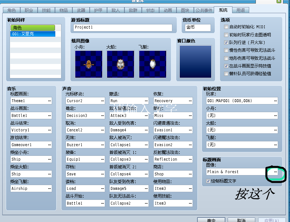This screenshot has width=290, height=222.
Task: Switch to the 用语 tab
Action: (x=240, y=10)
